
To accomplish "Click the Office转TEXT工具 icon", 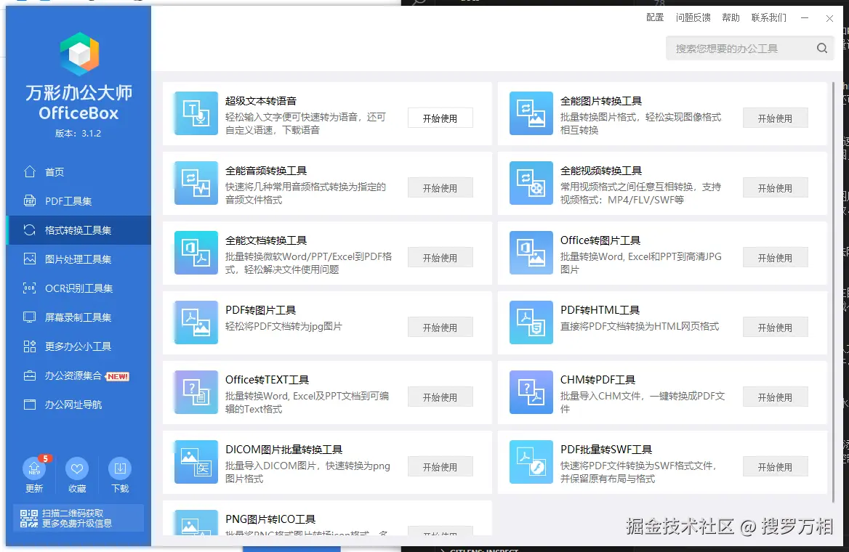I will pos(196,392).
